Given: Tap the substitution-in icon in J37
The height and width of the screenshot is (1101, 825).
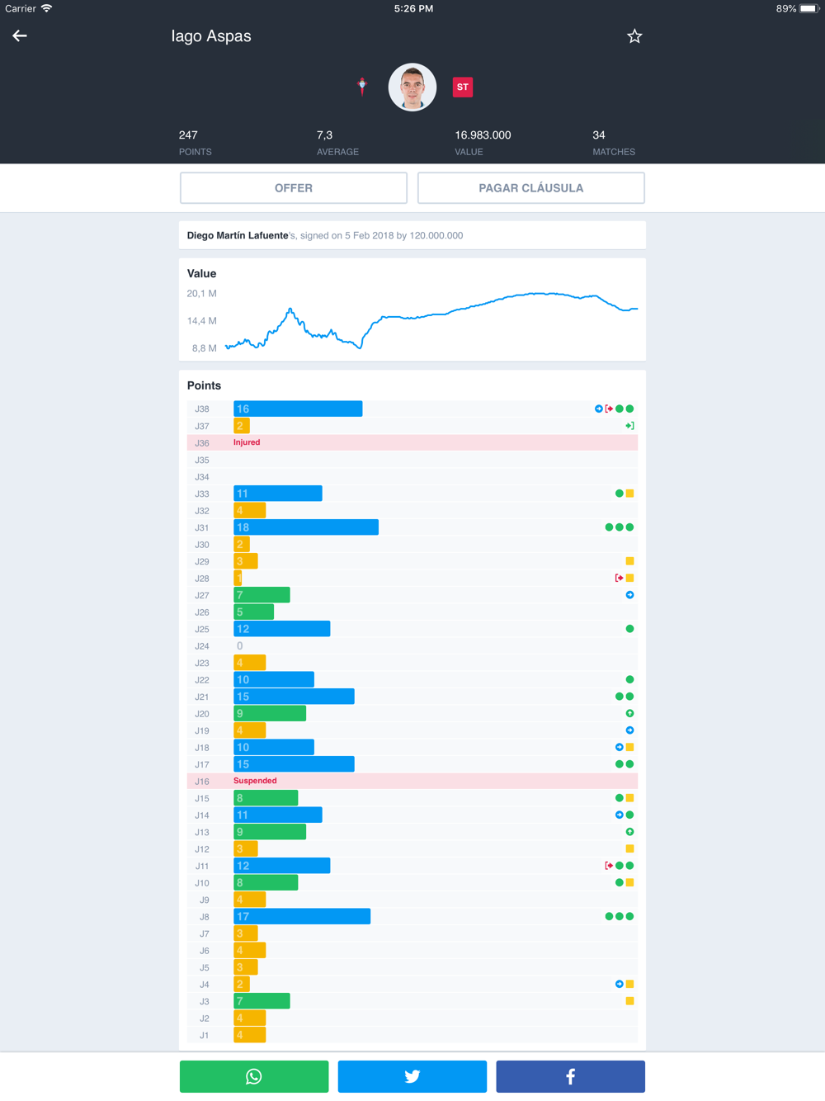Looking at the screenshot, I should (x=629, y=426).
